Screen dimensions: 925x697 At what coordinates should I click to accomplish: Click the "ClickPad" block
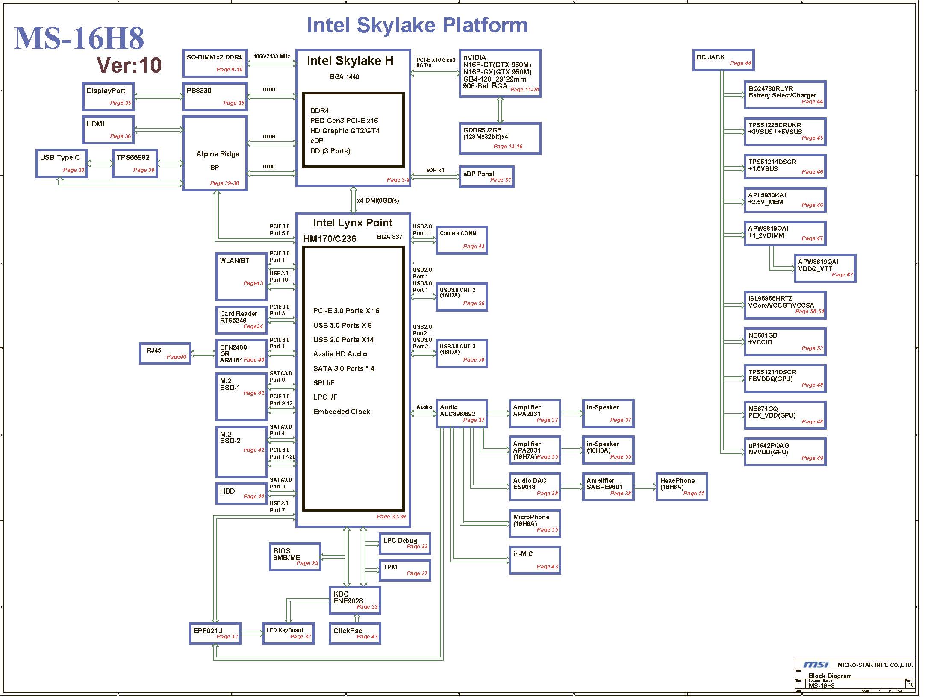tap(355, 634)
